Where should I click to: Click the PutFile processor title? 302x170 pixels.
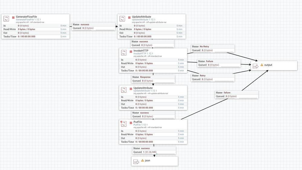(x=138, y=122)
